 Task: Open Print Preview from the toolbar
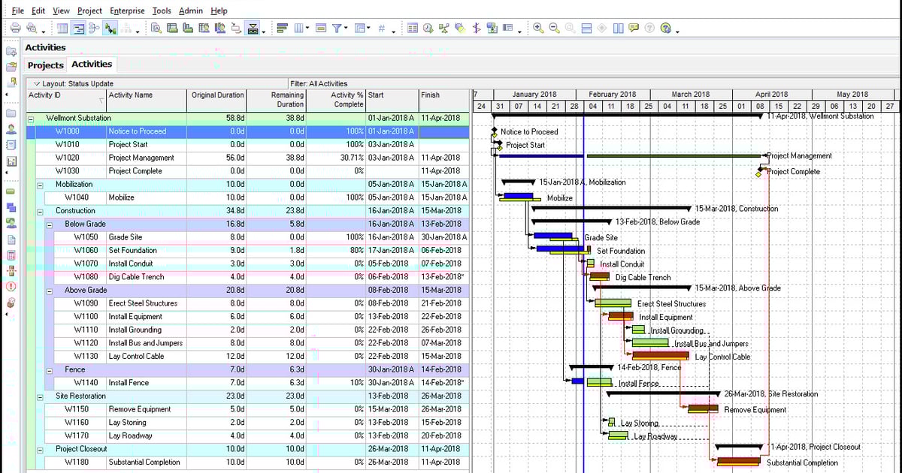click(32, 28)
